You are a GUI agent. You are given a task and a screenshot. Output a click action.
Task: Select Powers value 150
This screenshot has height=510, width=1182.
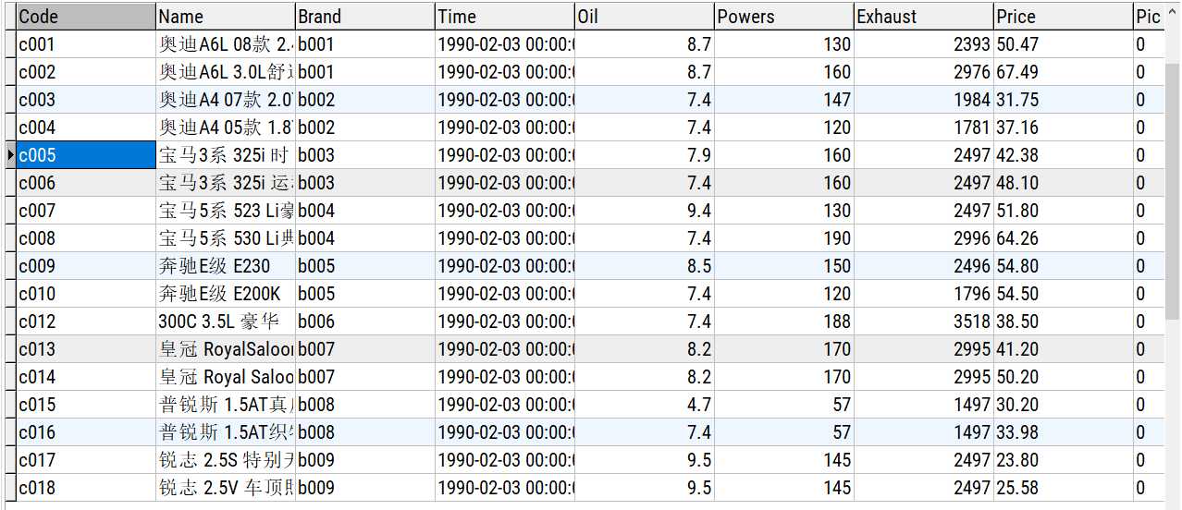coord(784,266)
